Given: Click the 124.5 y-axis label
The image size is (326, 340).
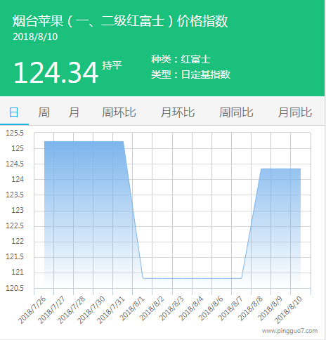Looking at the screenshot, I should tap(15, 164).
